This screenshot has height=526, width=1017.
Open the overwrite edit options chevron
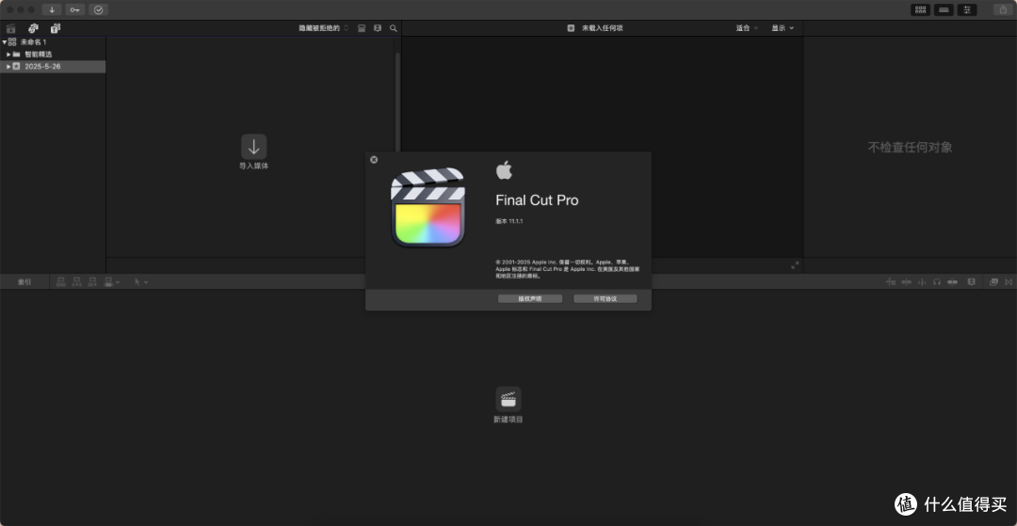(118, 282)
